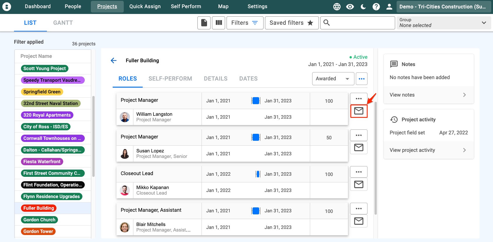Expand the Group None selected dropdown
Image resolution: width=493 pixels, height=242 pixels.
(x=444, y=23)
